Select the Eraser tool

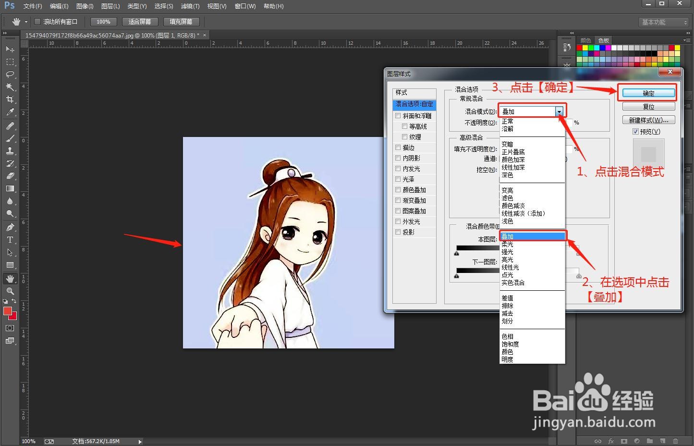[x=10, y=176]
